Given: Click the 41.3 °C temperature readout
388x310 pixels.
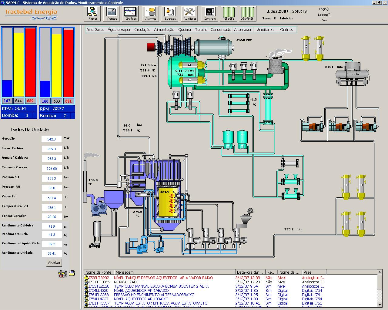Looking at the screenshot, I should point(253,102).
